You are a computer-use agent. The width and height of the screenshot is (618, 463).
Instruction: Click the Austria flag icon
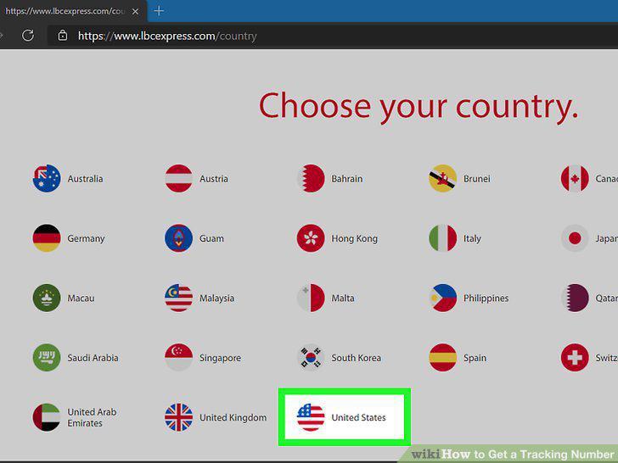(x=178, y=178)
